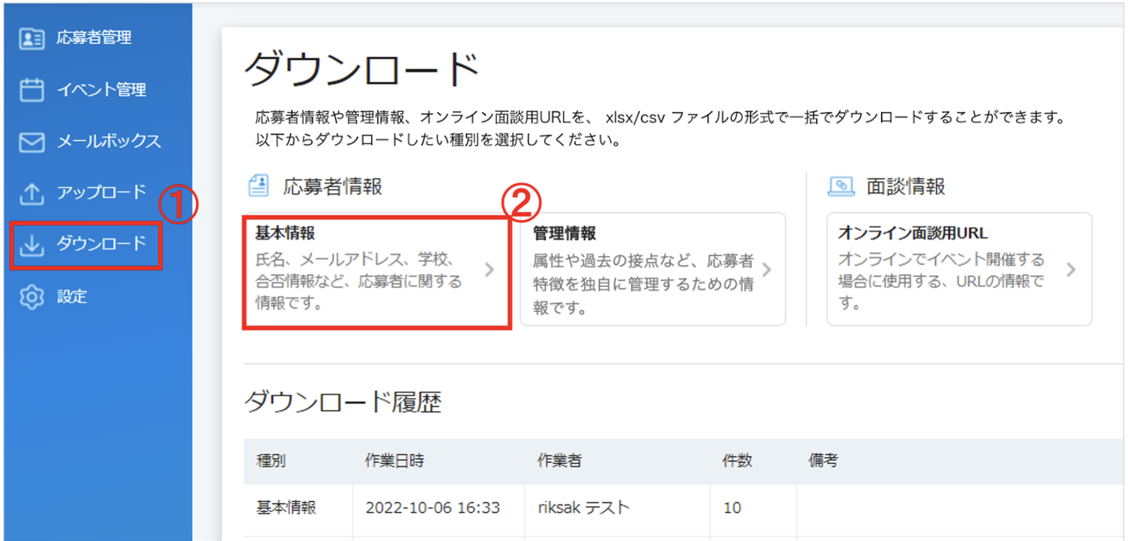Click the 面談情報 section label
This screenshot has height=541, width=1128.
pos(906,187)
